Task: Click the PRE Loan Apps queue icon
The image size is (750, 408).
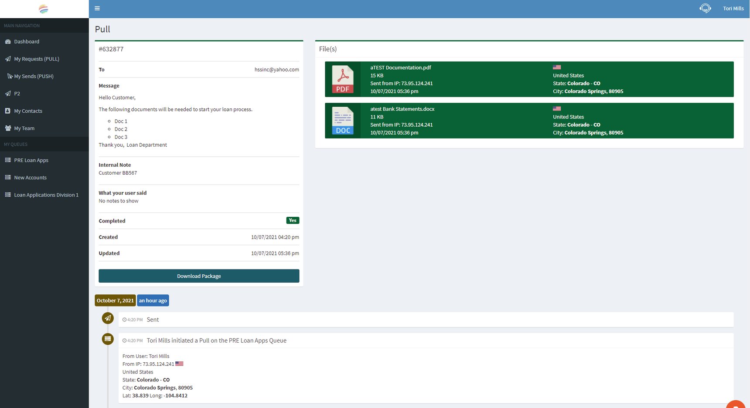Action: 8,160
